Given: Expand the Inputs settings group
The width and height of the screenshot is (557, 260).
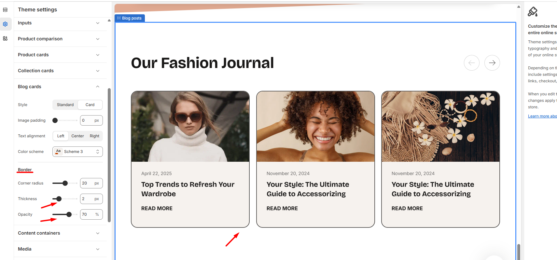Looking at the screenshot, I should [60, 23].
